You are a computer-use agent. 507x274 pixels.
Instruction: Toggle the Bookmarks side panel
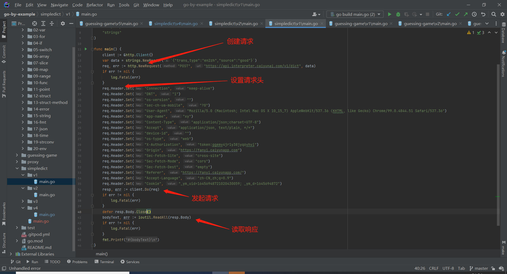(4, 214)
